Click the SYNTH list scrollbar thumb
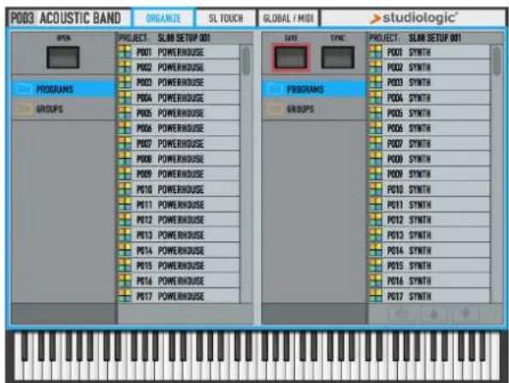Image resolution: width=509 pixels, height=383 pixels. 497,61
